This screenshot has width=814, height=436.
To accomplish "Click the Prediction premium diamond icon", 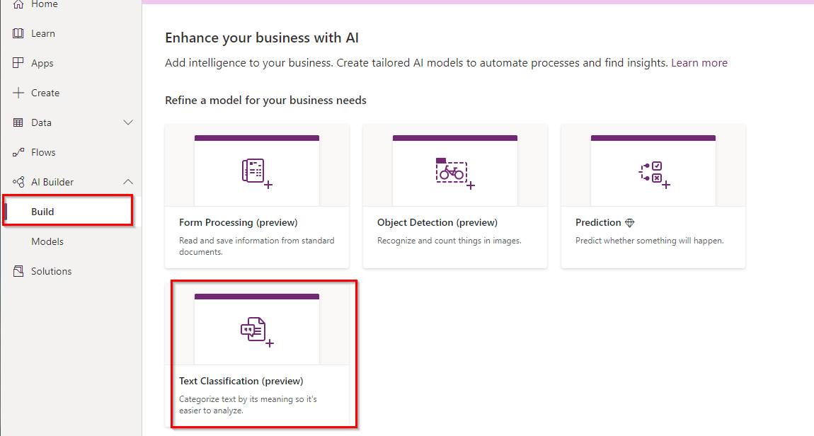I will tap(630, 223).
